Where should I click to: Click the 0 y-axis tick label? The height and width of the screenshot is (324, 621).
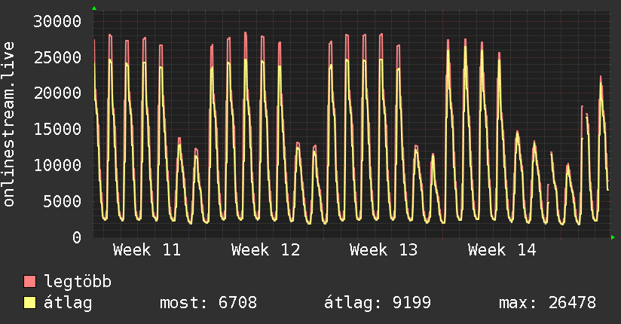click(x=77, y=237)
